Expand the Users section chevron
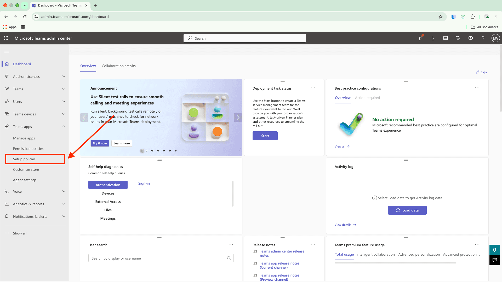The image size is (502, 282). 64,102
